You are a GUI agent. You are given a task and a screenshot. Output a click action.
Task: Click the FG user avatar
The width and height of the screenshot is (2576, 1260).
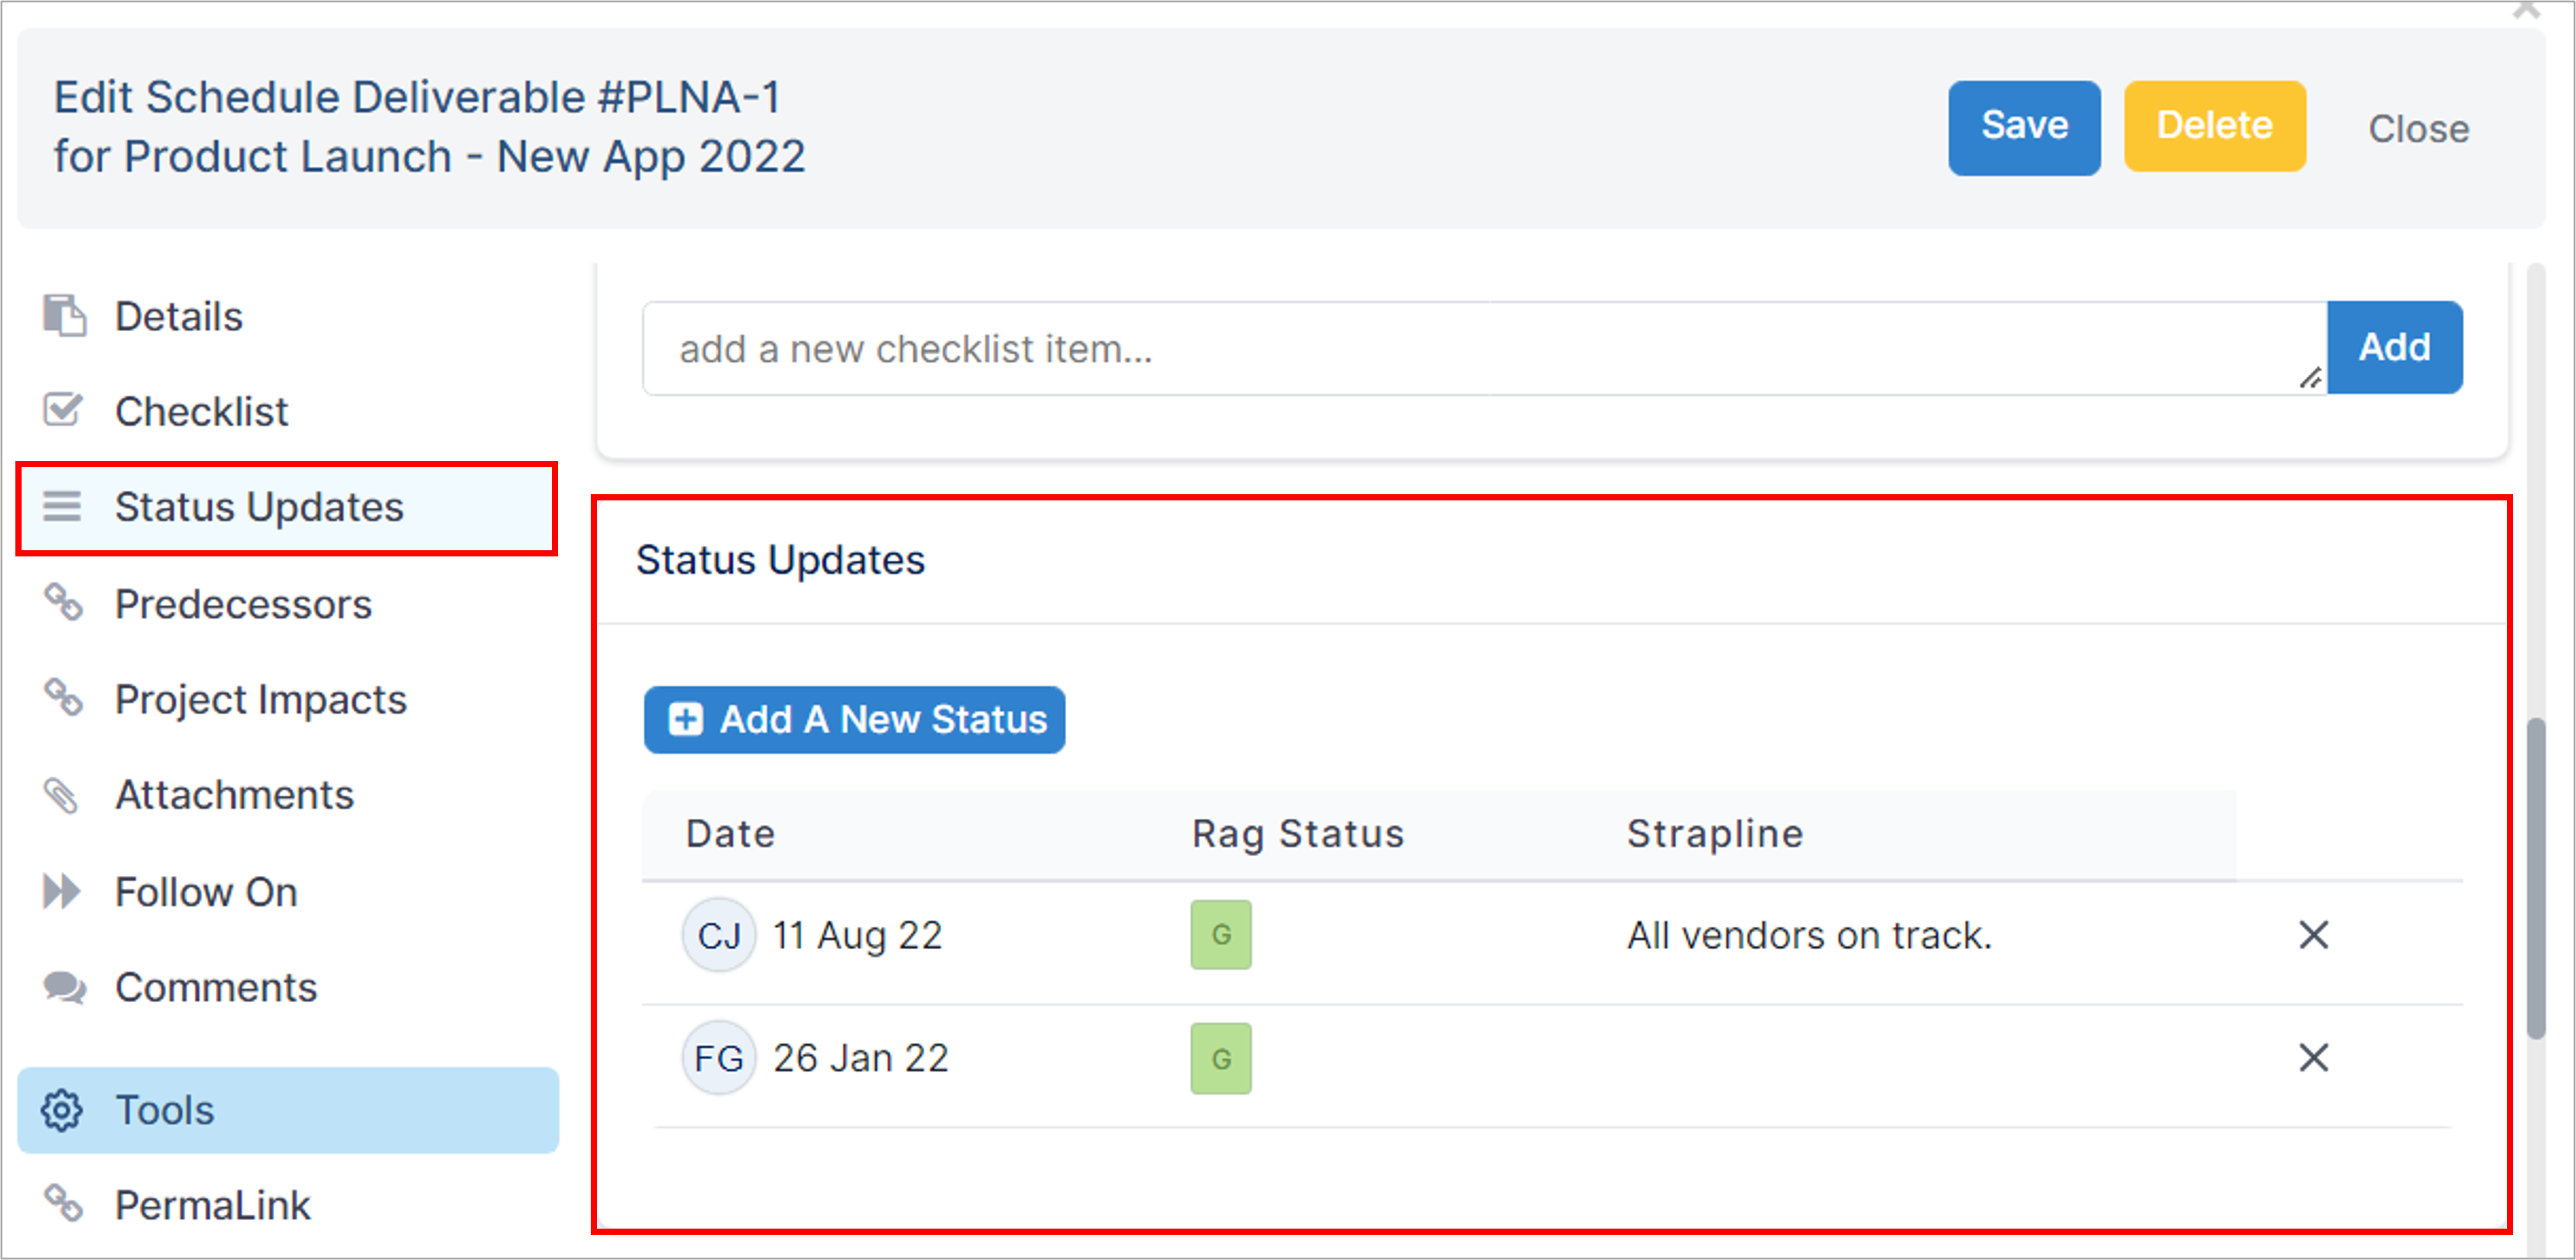tap(719, 1058)
